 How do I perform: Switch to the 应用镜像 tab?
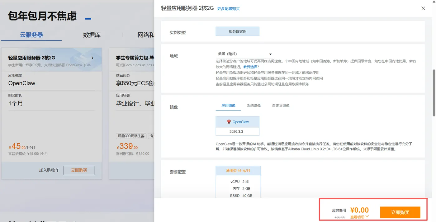[x=228, y=106]
